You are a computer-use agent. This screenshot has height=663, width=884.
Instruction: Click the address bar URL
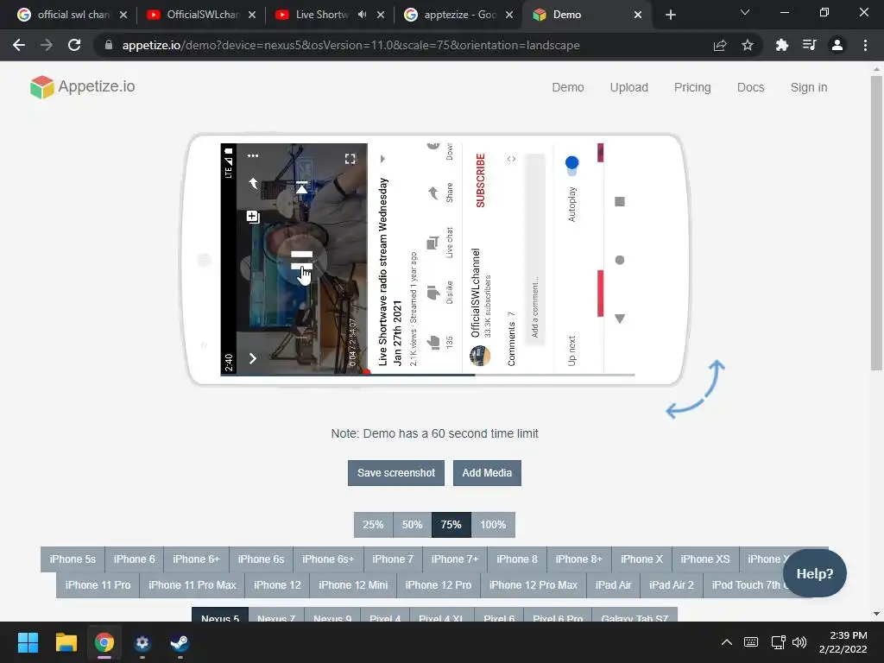pos(350,45)
